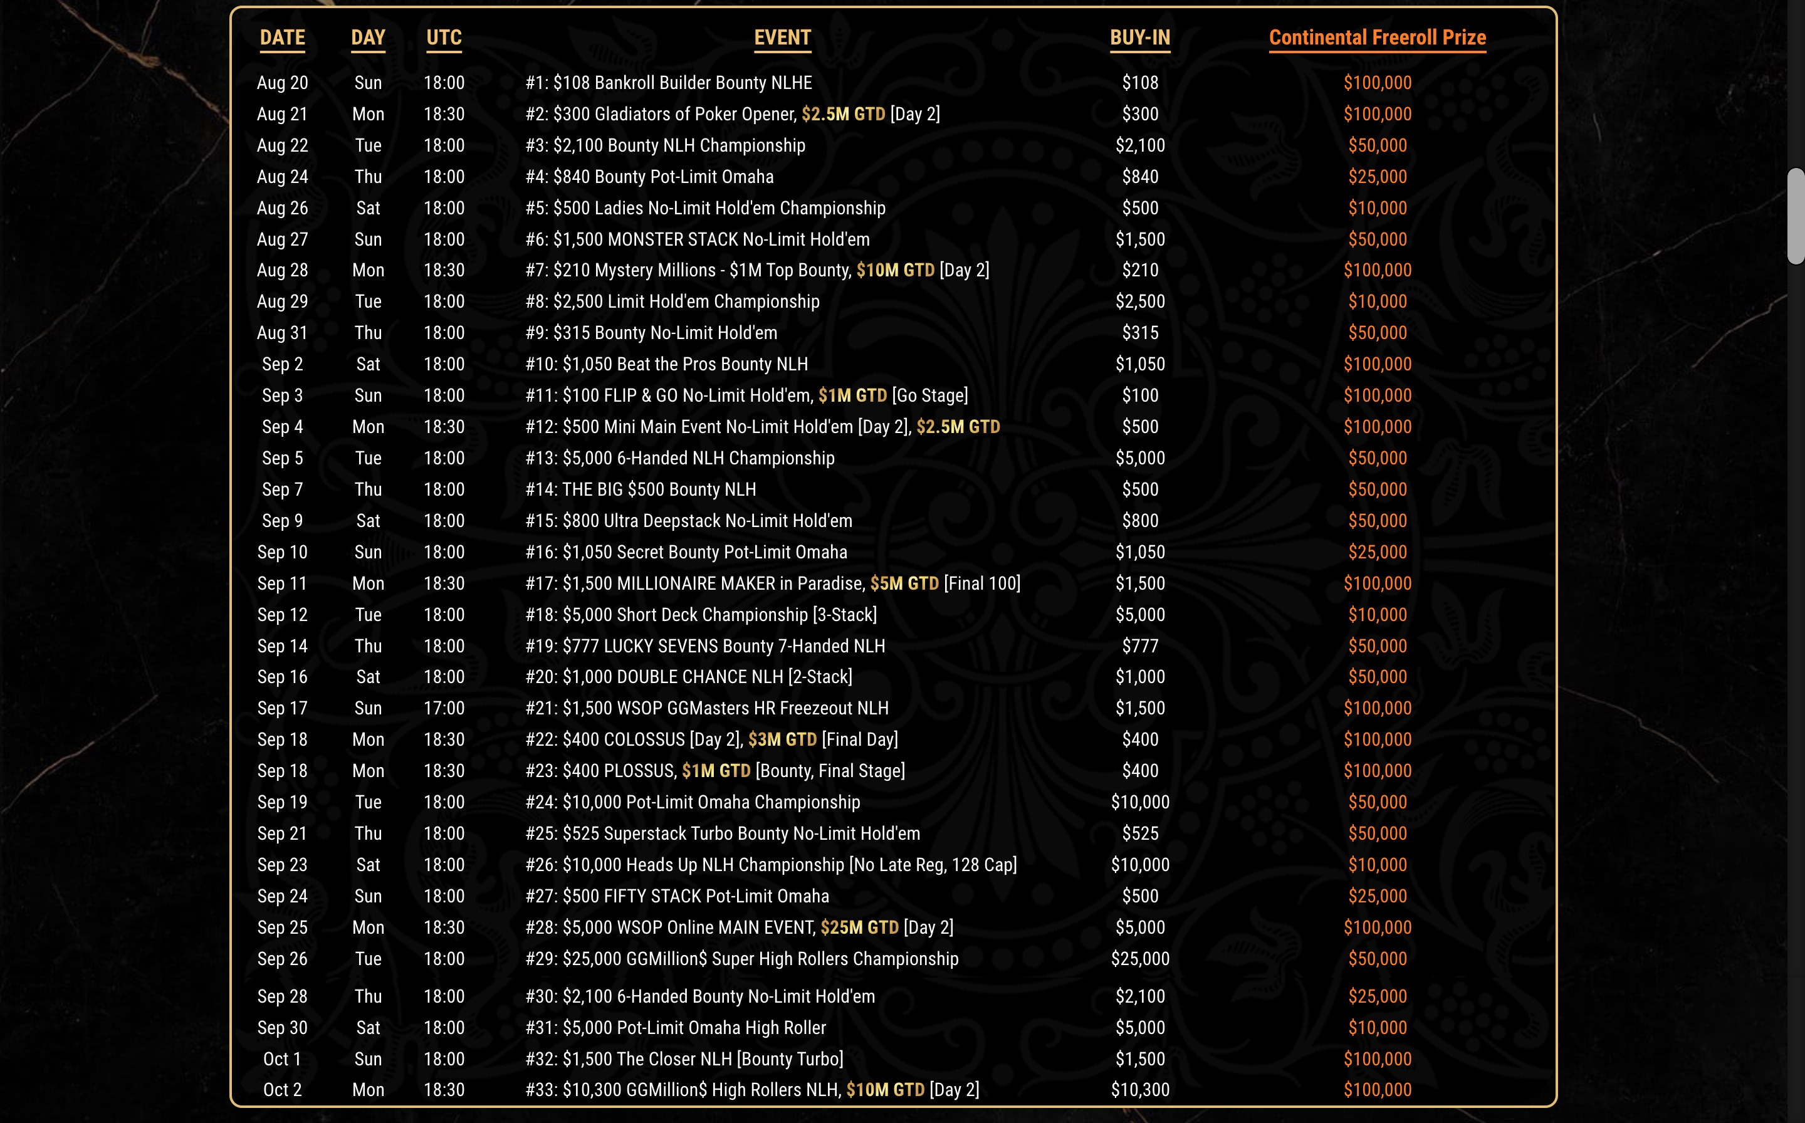Click the DATE column header
This screenshot has width=1805, height=1123.
click(x=282, y=37)
